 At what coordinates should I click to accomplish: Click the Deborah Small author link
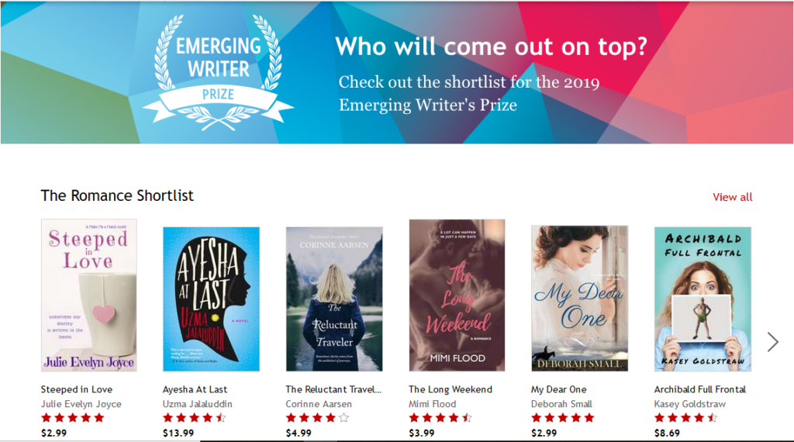(561, 404)
